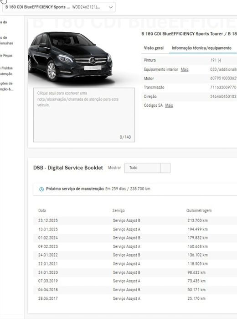
Task: Click the Transmissão row label
Action: click(x=154, y=87)
